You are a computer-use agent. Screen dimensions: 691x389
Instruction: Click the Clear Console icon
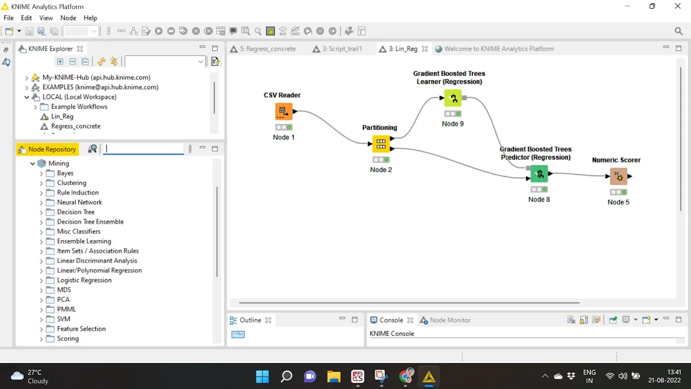click(x=571, y=320)
